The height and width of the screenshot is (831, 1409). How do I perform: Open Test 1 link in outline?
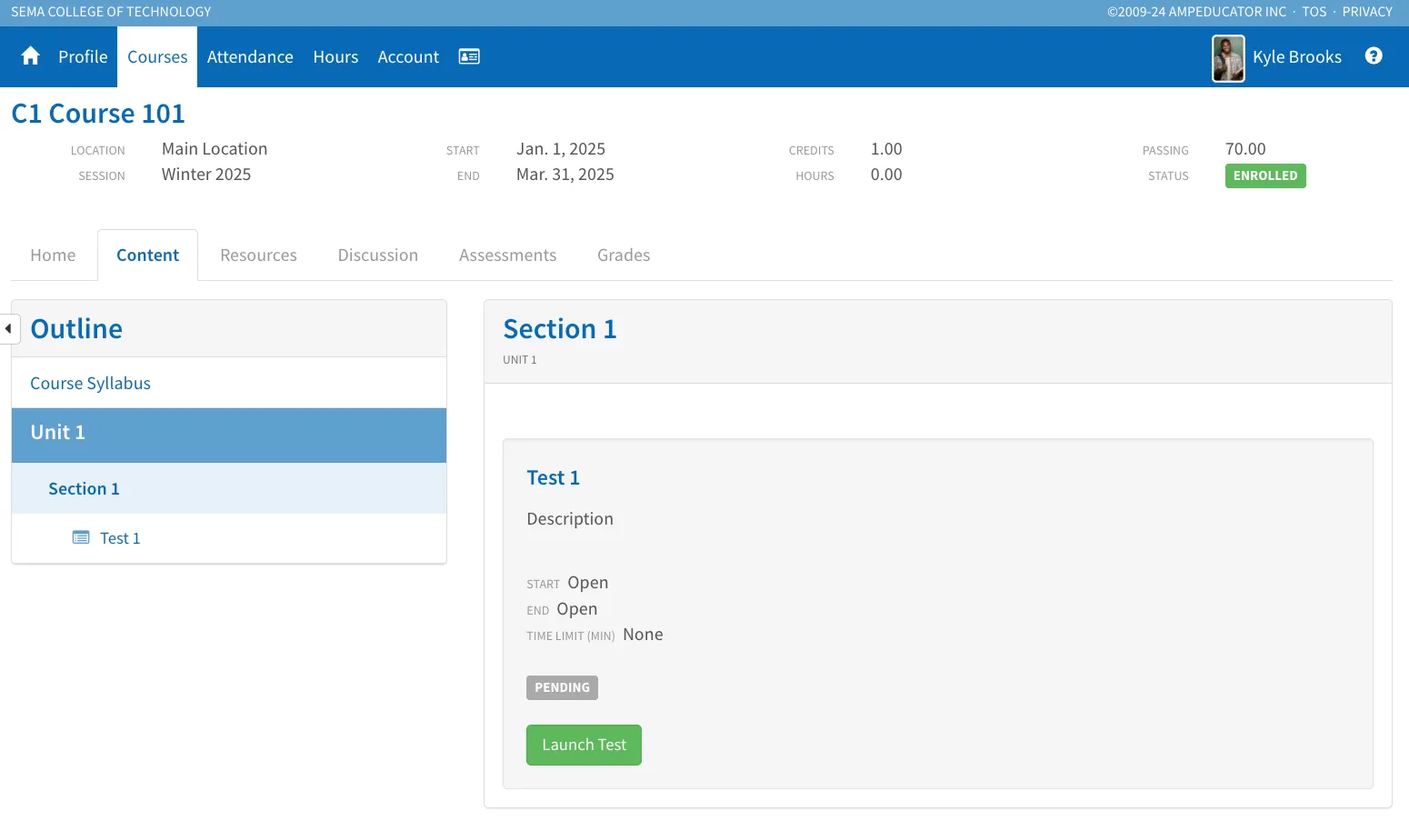pyautogui.click(x=120, y=538)
